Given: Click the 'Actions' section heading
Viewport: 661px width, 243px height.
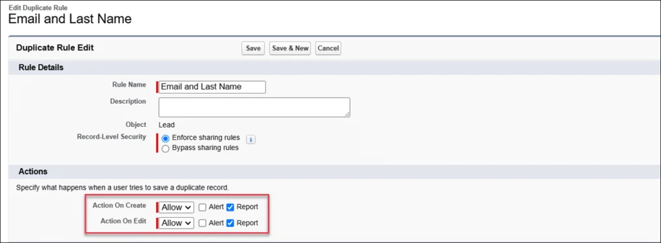Looking at the screenshot, I should pos(33,171).
